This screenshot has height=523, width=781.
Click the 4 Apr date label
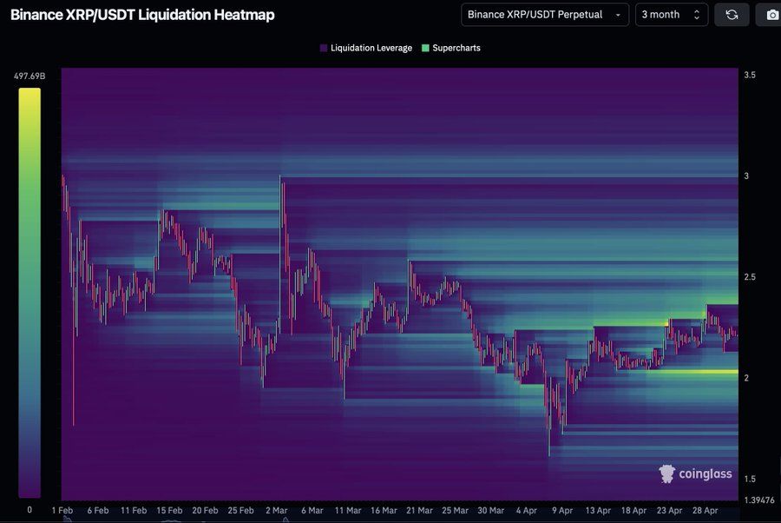[527, 511]
